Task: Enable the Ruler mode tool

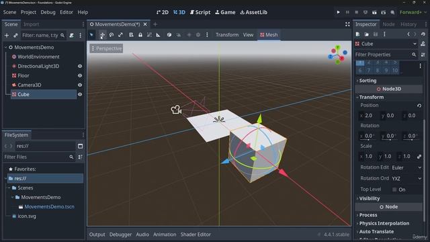Action: pyautogui.click(x=159, y=35)
